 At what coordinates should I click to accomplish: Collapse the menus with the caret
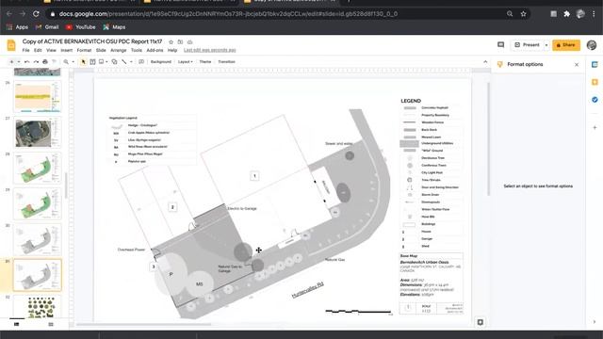point(485,62)
